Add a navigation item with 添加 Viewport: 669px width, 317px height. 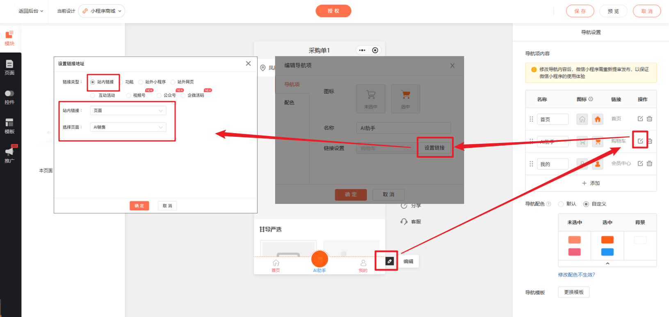click(591, 183)
